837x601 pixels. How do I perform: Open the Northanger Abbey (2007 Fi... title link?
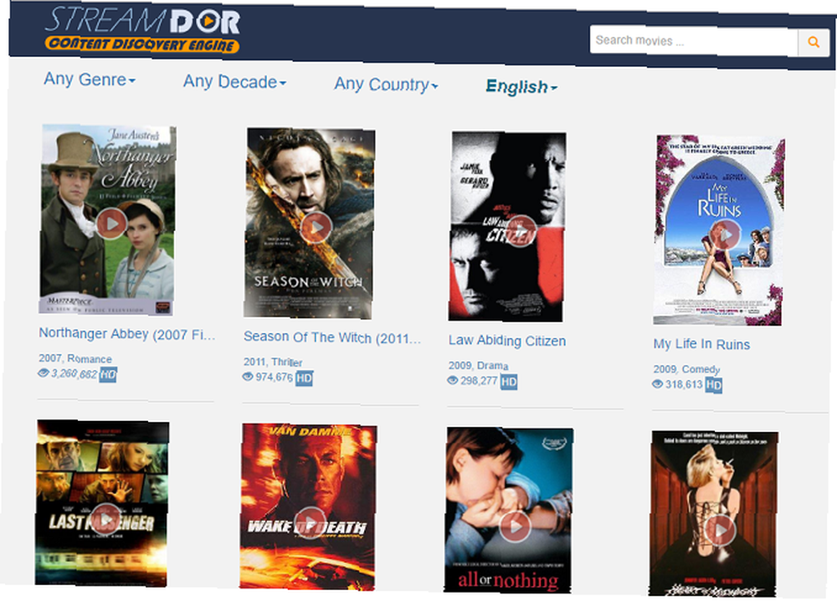click(x=127, y=334)
